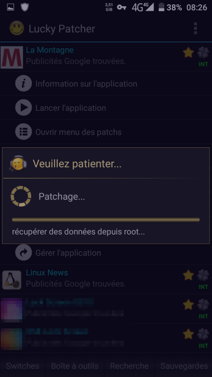212x377 pixels.
Task: Tap the Recherche button
Action: [x=129, y=366]
